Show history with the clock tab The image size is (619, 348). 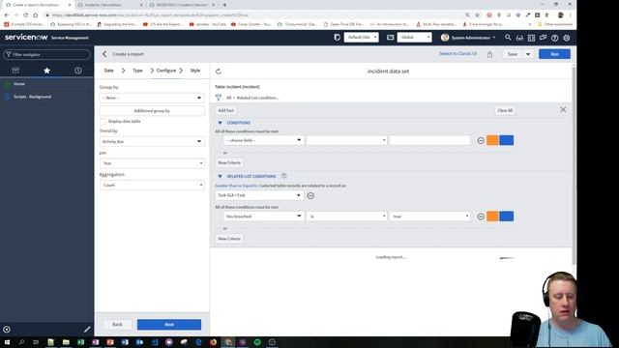78,71
